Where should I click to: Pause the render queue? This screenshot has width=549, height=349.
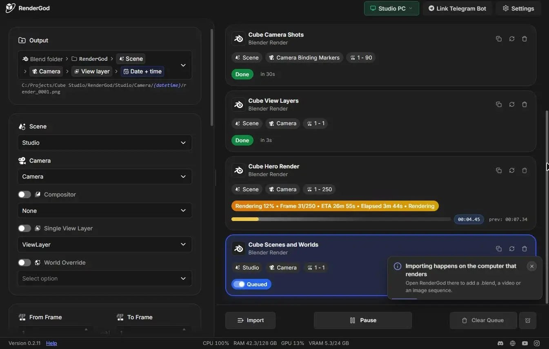363,320
